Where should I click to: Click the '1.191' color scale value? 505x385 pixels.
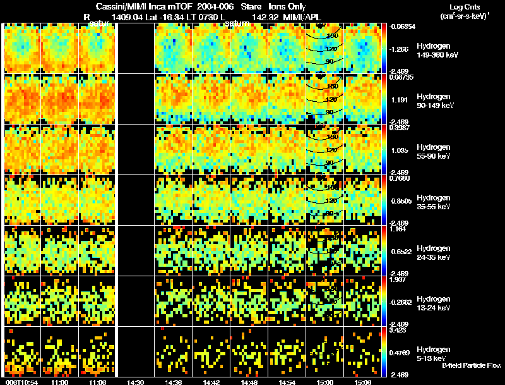tap(400, 100)
